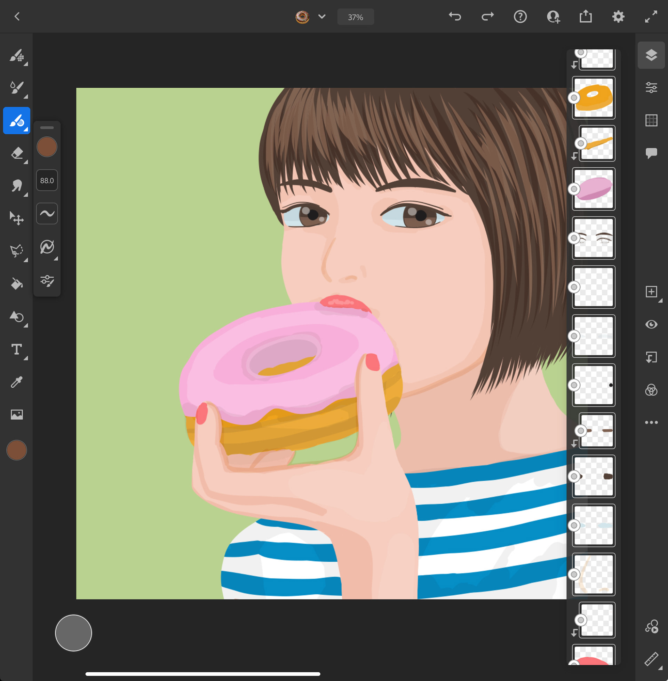668x681 pixels.
Task: Select the Eraser tool
Action: pos(16,153)
